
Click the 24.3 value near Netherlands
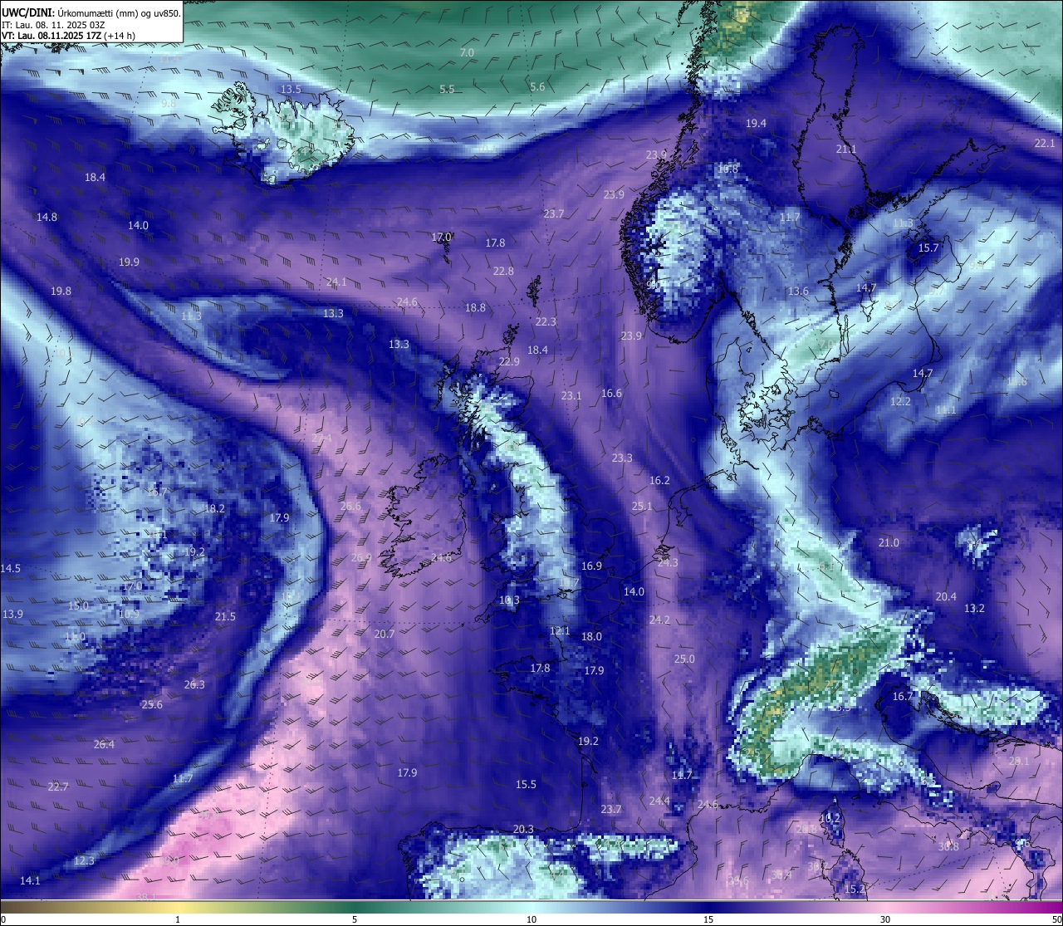[x=668, y=562]
